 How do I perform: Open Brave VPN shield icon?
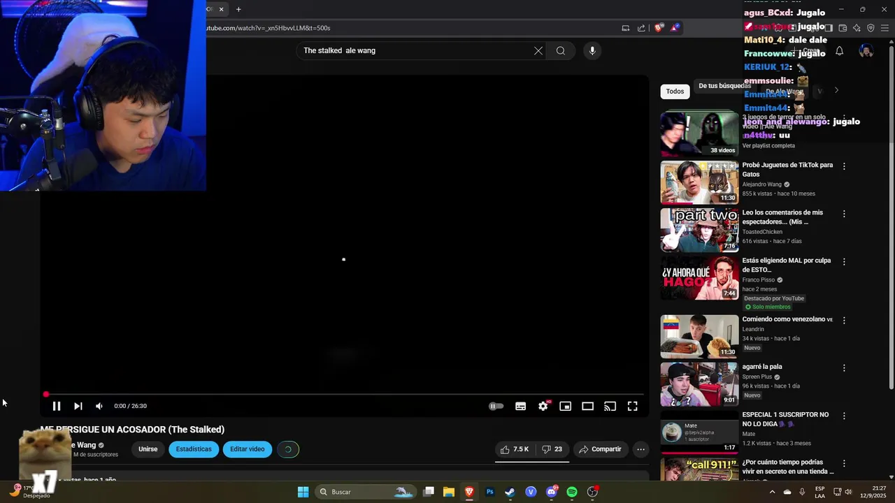871,28
